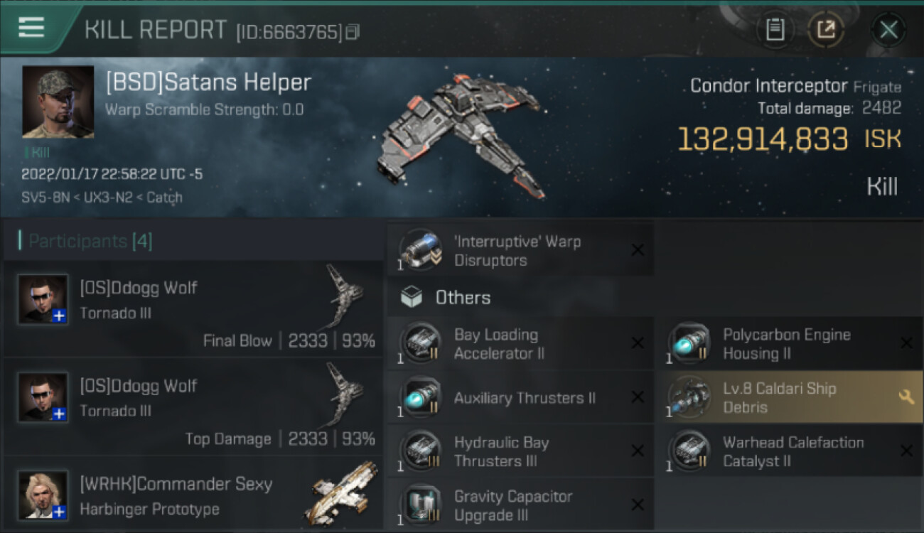Open the clipboard notes icon
The height and width of the screenshot is (533, 924).
pos(775,30)
